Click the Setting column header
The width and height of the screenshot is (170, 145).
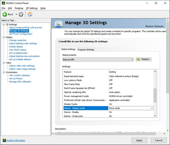[131, 72]
